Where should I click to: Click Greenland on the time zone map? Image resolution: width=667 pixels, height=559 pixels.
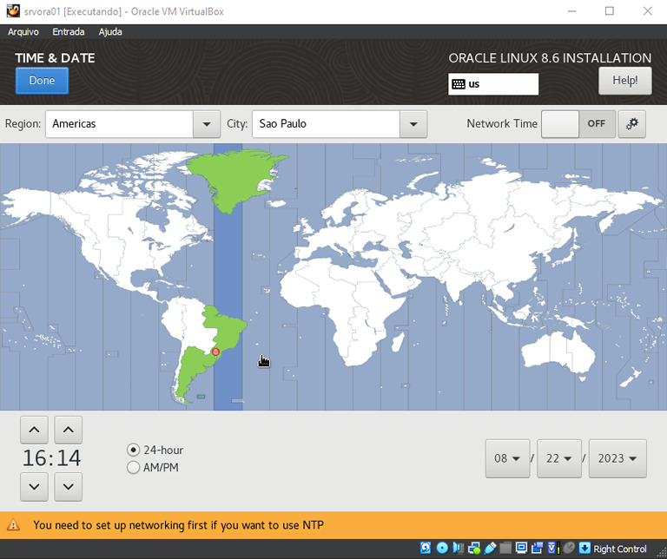tap(234, 179)
